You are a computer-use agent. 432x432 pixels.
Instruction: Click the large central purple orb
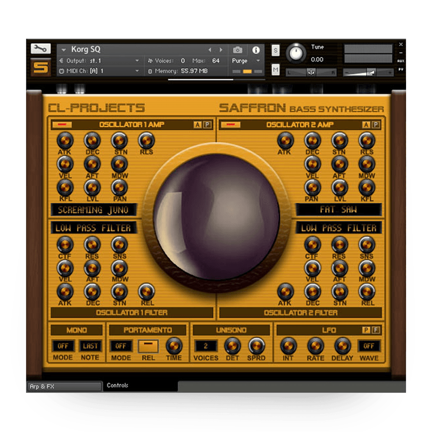[216, 217]
